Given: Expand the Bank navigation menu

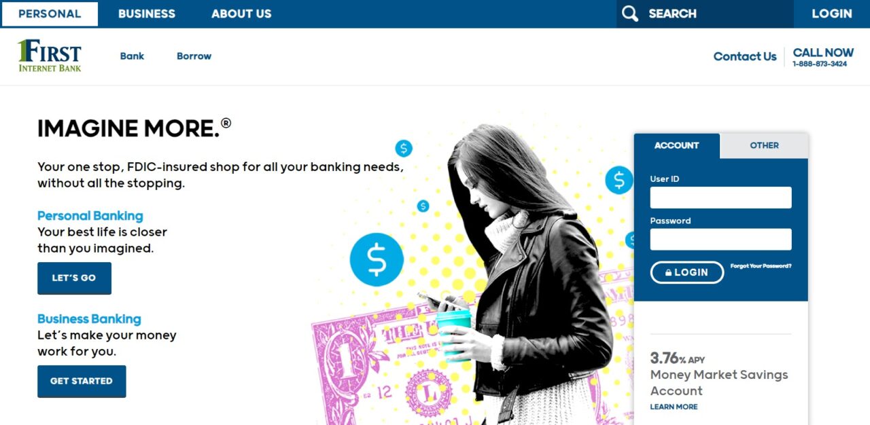Looking at the screenshot, I should point(132,56).
